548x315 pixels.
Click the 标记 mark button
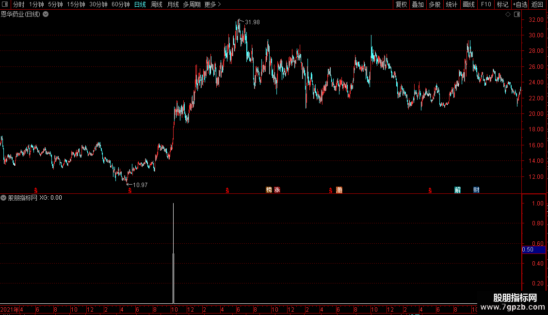[x=502, y=4]
